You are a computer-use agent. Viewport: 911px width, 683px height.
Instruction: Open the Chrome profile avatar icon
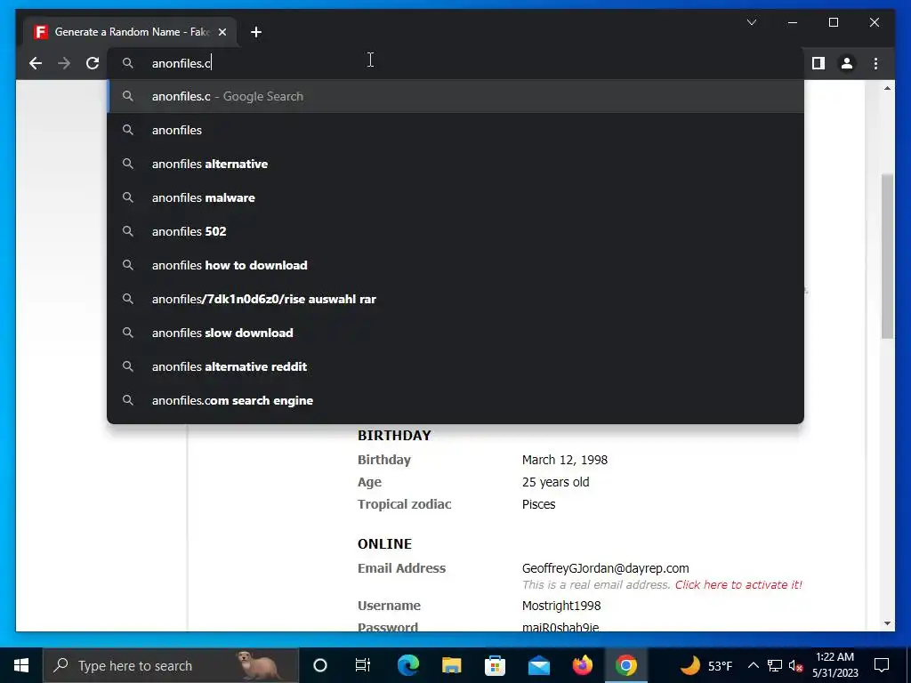click(x=847, y=63)
